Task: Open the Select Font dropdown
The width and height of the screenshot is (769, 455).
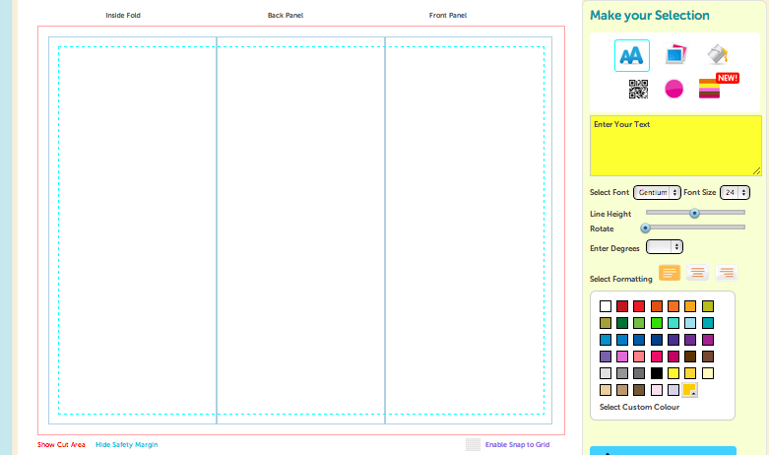Action: 657,192
